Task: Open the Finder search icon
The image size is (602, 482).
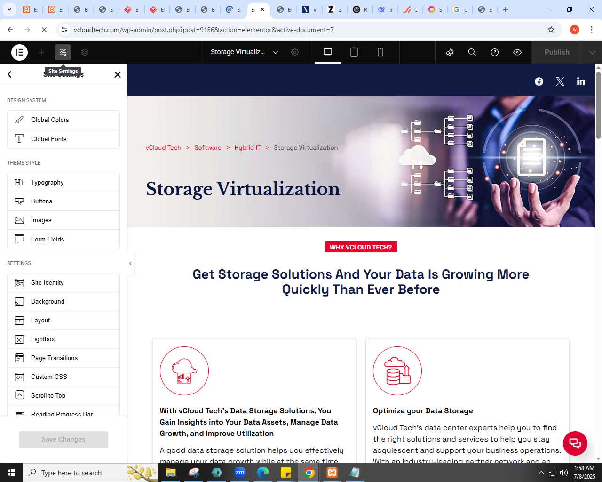Action: click(x=472, y=52)
